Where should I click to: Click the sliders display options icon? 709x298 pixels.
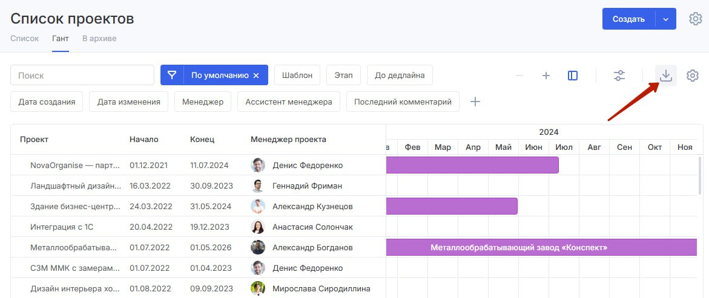coord(619,76)
